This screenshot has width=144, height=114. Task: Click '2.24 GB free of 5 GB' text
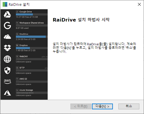26,39
